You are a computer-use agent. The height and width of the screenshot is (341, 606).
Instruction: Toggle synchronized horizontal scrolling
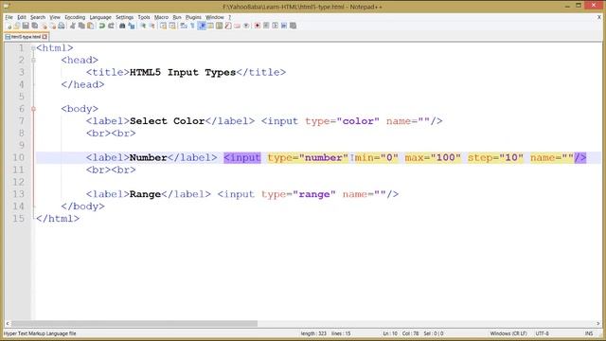pos(172,26)
